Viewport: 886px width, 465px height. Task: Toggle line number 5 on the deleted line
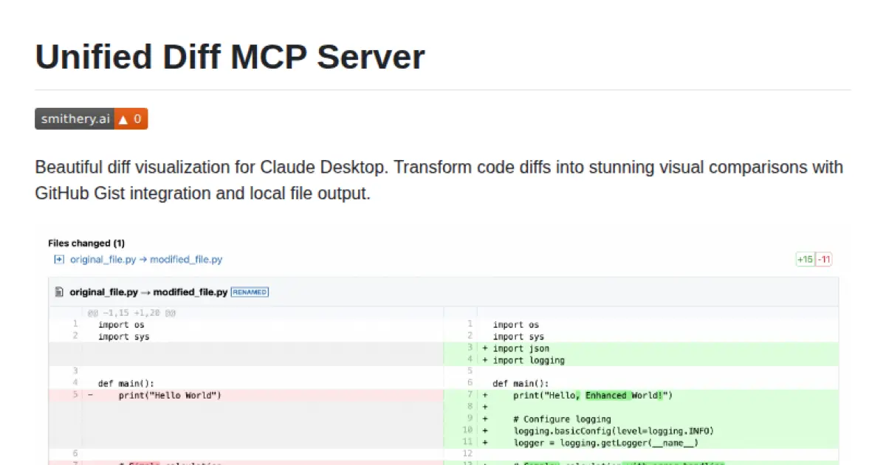76,395
